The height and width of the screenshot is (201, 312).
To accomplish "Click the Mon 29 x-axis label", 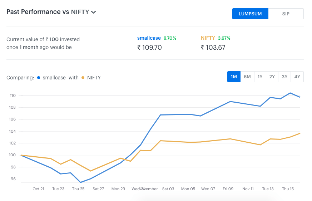I will 118,189.
